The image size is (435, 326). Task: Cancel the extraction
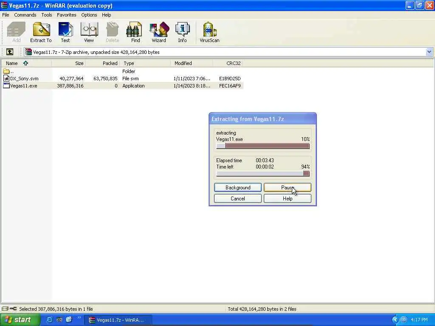click(x=238, y=199)
